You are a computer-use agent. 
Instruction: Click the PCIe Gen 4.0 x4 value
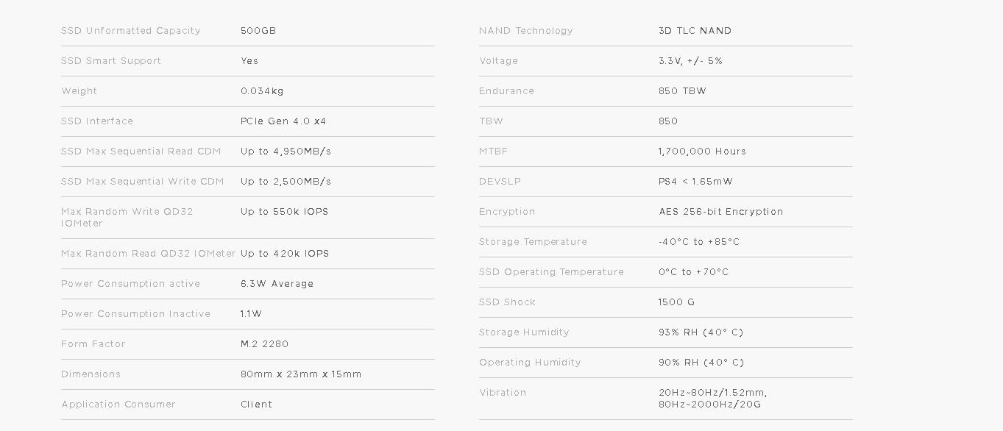coord(283,121)
